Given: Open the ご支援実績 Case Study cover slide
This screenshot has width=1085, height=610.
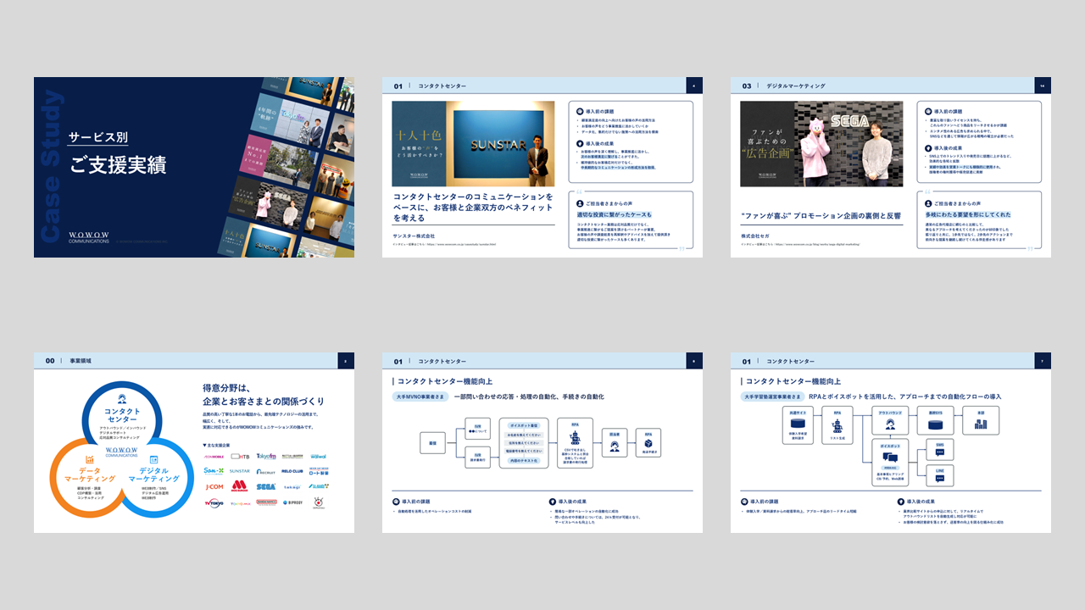Looking at the screenshot, I should pos(194,167).
